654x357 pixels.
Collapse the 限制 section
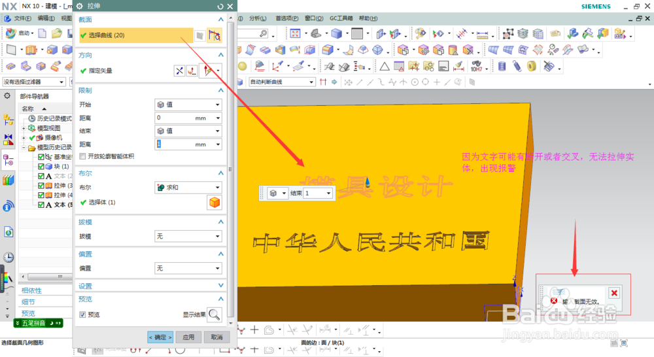coord(220,90)
